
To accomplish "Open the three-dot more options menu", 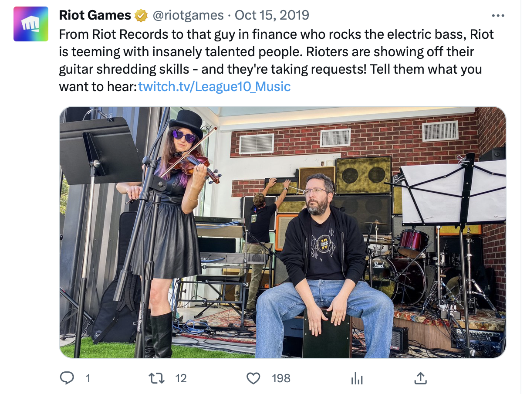I will pos(497,16).
